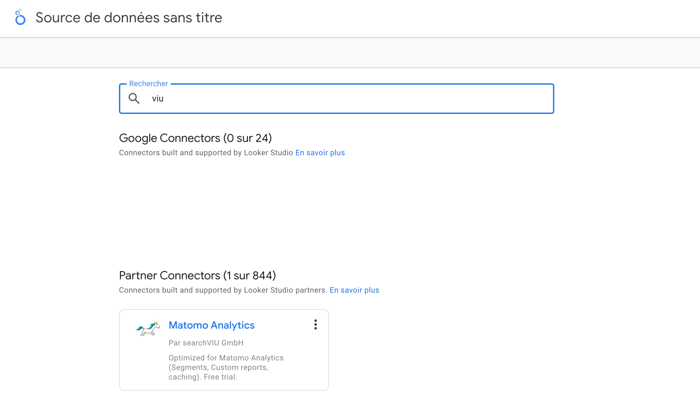Click the empty gray toolbar strip
The image size is (700, 404).
click(350, 53)
